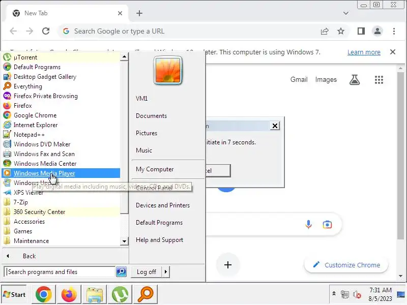
Task: Close the New Tab browser tab
Action: 120,13
